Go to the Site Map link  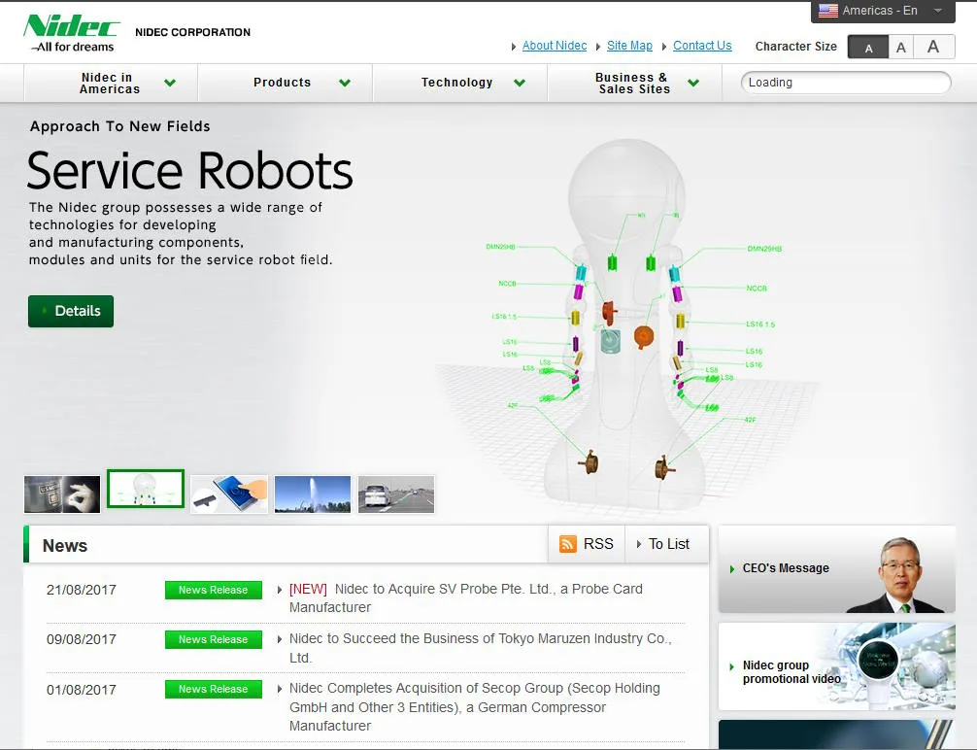tap(629, 46)
